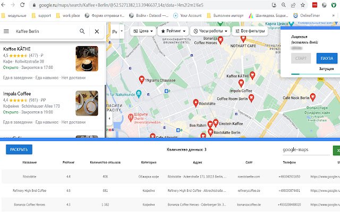This screenshot has height=212, width=340.
Task: Click the Название column header
Action: point(30,162)
